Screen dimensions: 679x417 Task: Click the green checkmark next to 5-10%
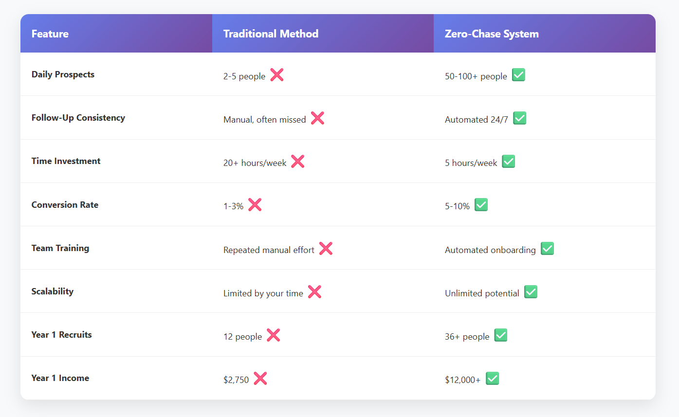pyautogui.click(x=481, y=205)
